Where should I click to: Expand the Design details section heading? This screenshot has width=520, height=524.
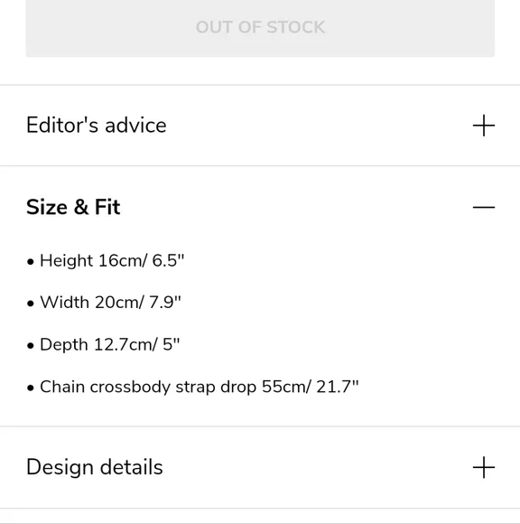(x=95, y=467)
